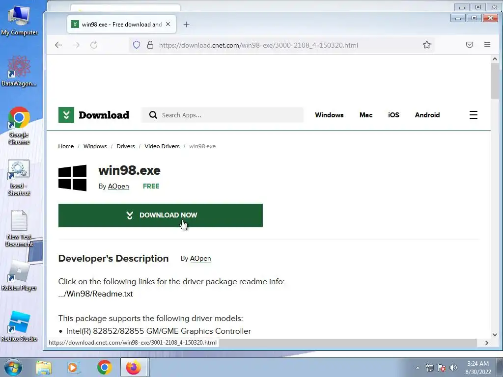Screen dimensions: 503x377
Task: Open the iOS category menu
Action: tap(393, 115)
